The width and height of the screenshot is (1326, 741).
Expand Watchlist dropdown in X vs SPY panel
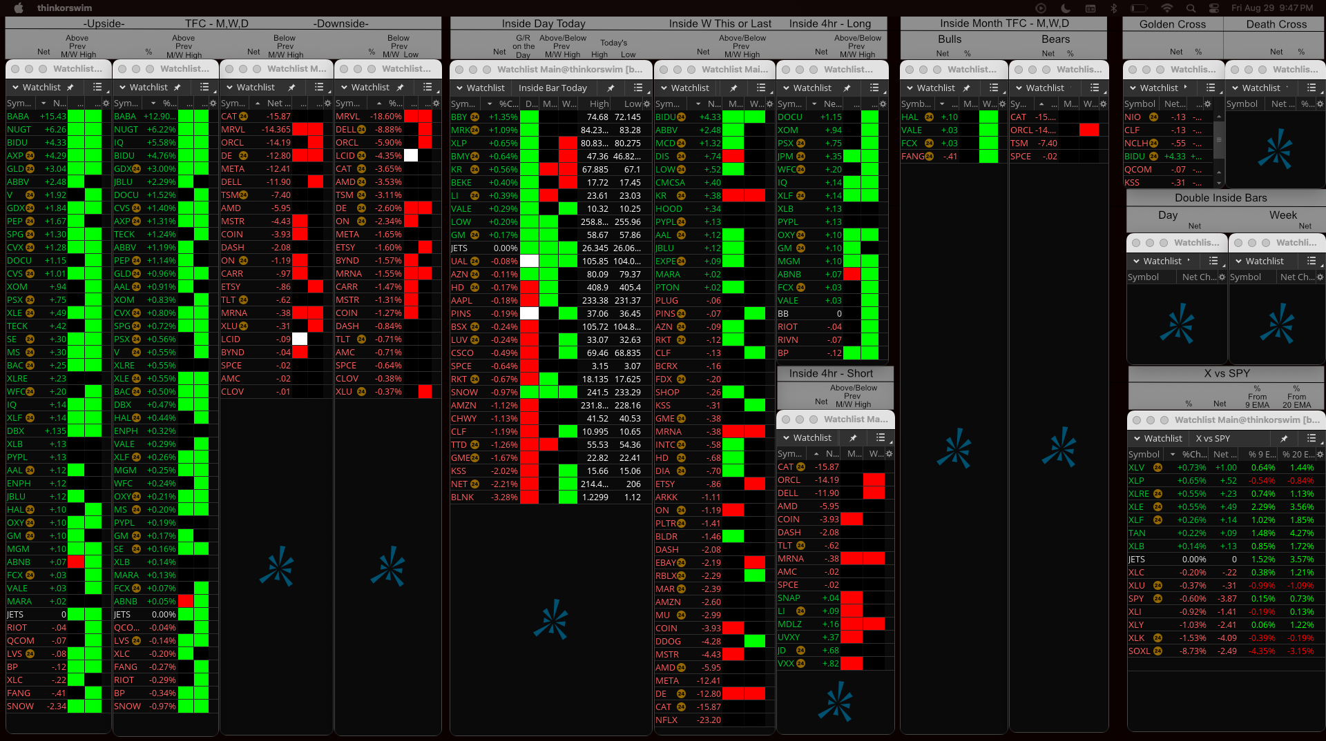pos(1157,439)
